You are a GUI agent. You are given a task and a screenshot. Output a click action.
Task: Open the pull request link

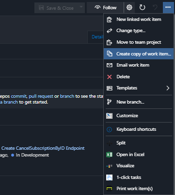pos(41,96)
